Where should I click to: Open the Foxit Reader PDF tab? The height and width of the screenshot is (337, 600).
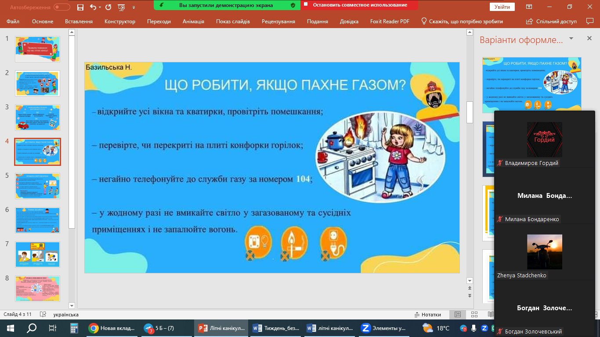click(x=390, y=22)
